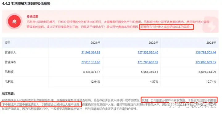The height and width of the screenshot is (114, 222).
Task: Click the 2022年 column header
Action: pos(153,43)
